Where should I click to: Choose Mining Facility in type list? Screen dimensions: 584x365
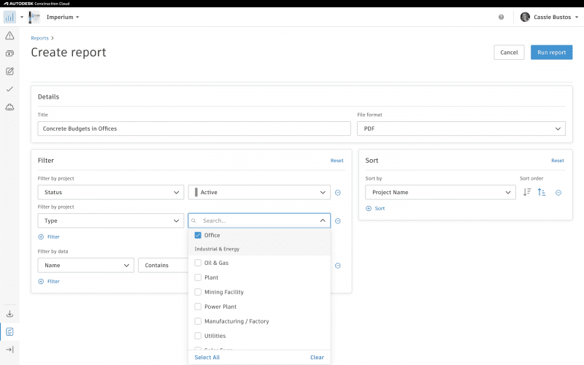tap(198, 292)
